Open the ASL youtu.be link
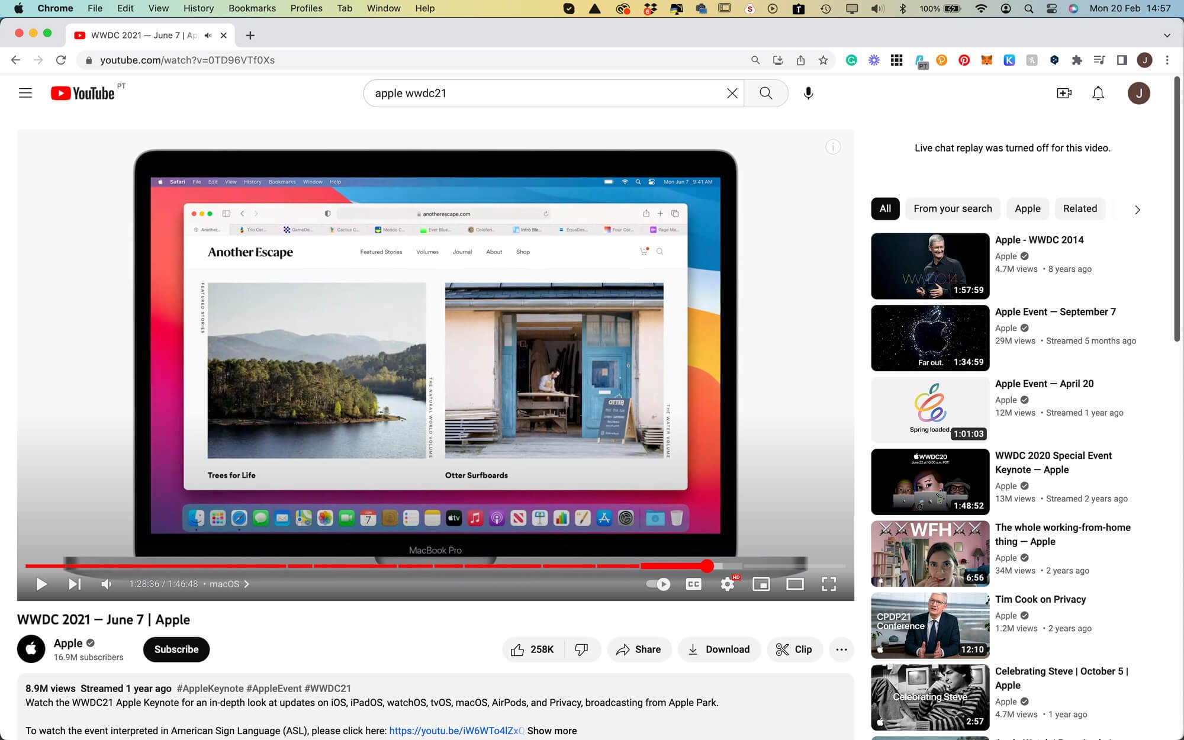The width and height of the screenshot is (1184, 740). coord(456,731)
